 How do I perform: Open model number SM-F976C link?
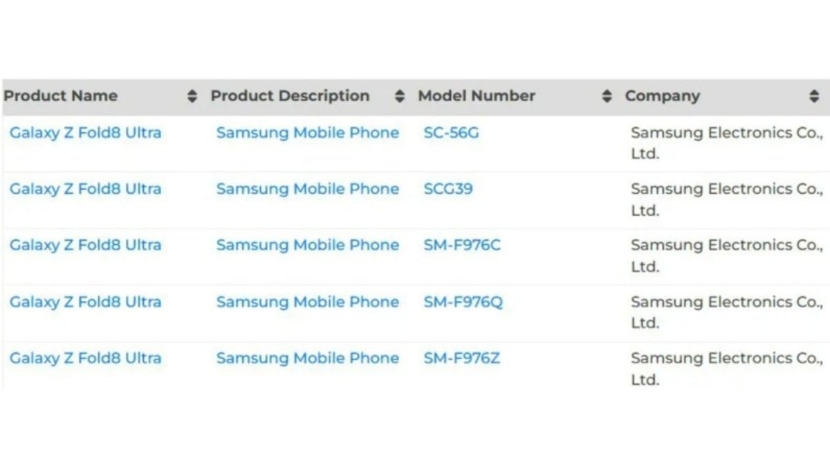(x=462, y=245)
